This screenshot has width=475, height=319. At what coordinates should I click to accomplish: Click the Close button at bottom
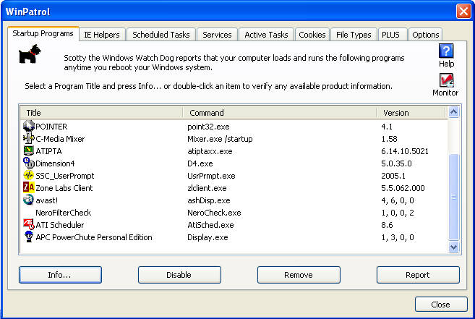[441, 304]
